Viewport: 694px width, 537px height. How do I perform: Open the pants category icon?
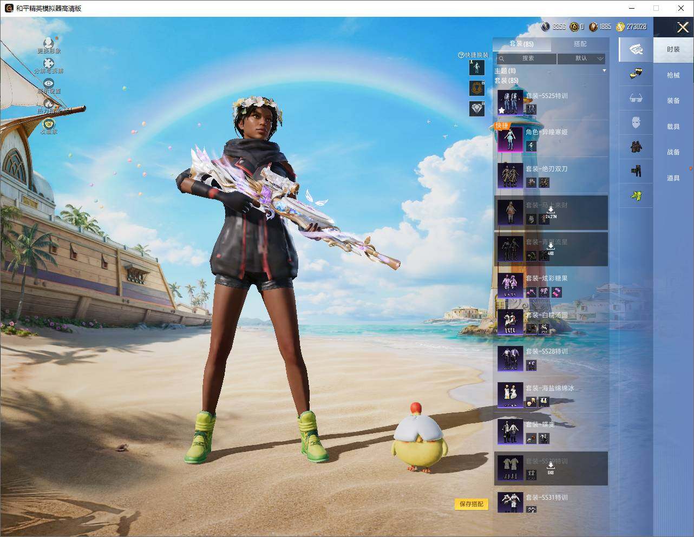636,171
